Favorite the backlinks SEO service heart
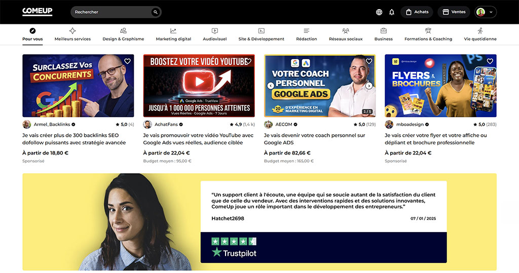The width and height of the screenshot is (519, 273). click(127, 61)
